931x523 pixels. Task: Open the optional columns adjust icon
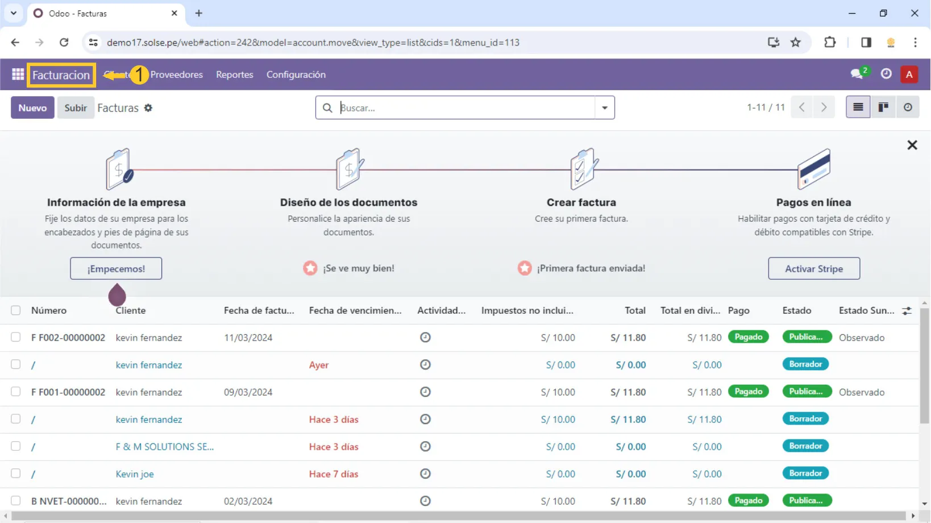[x=907, y=311]
